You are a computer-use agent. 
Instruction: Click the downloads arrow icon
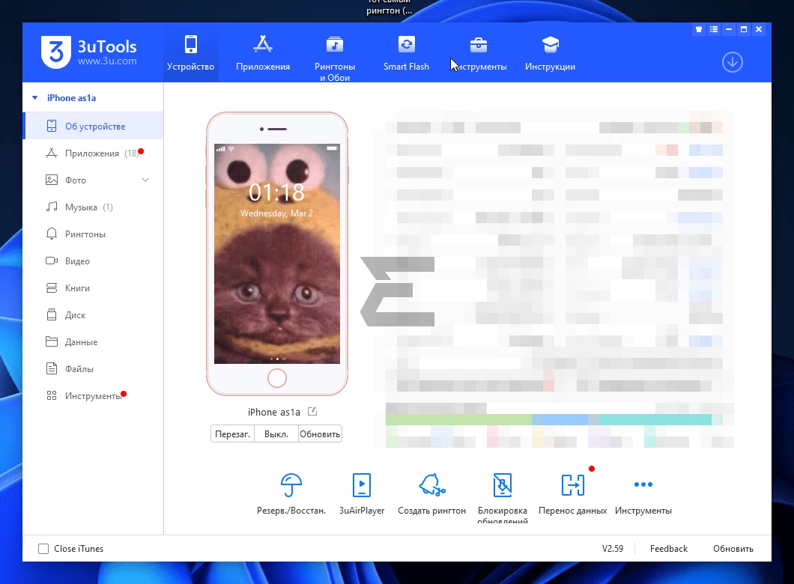(x=733, y=62)
